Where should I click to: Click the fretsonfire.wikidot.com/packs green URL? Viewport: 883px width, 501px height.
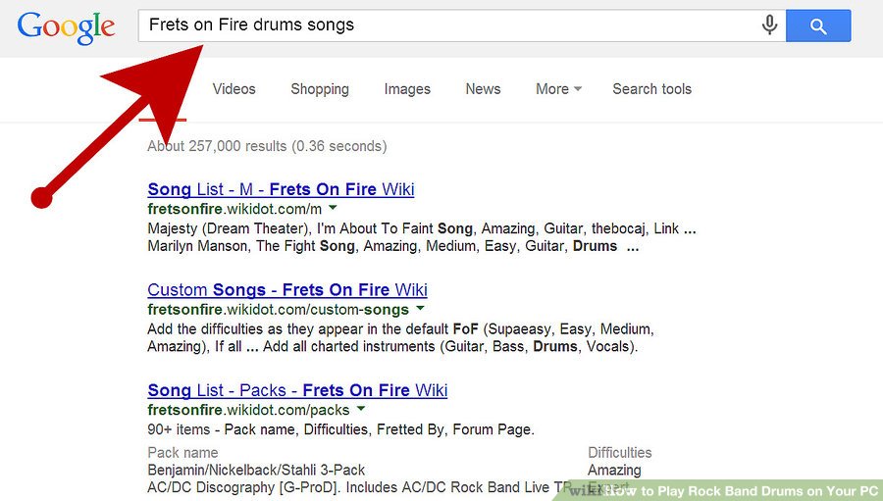pyautogui.click(x=248, y=410)
